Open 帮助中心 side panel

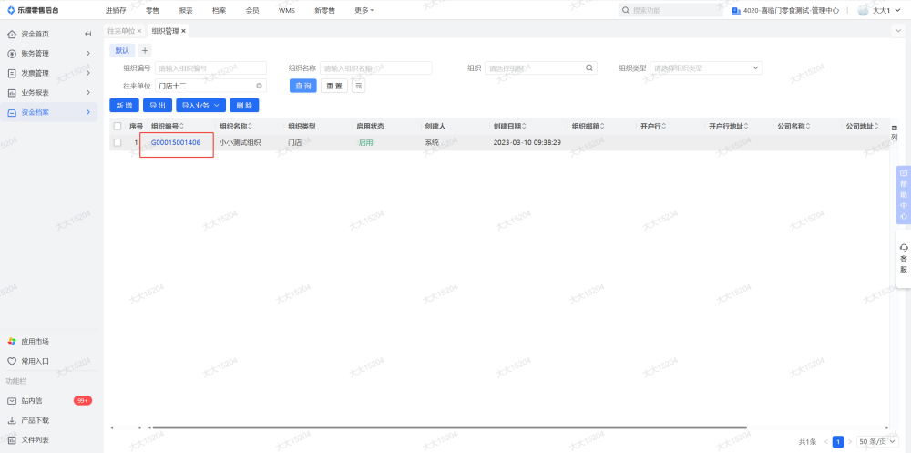(x=903, y=195)
